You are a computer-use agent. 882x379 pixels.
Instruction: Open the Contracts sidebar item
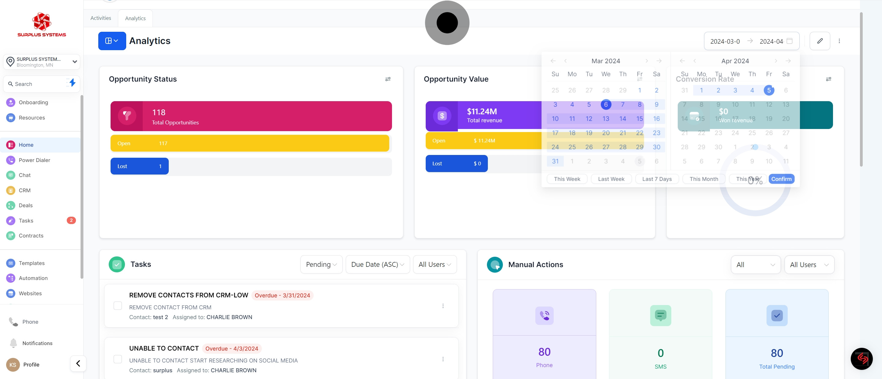click(x=31, y=235)
